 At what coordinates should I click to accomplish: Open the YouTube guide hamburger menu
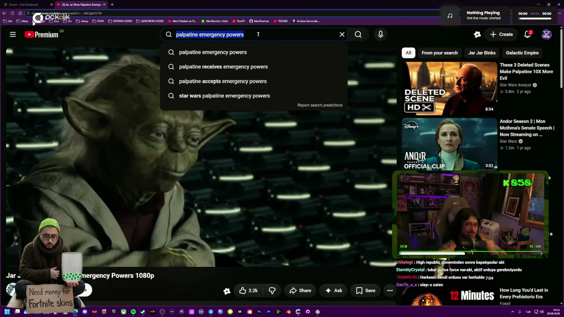tap(13, 34)
